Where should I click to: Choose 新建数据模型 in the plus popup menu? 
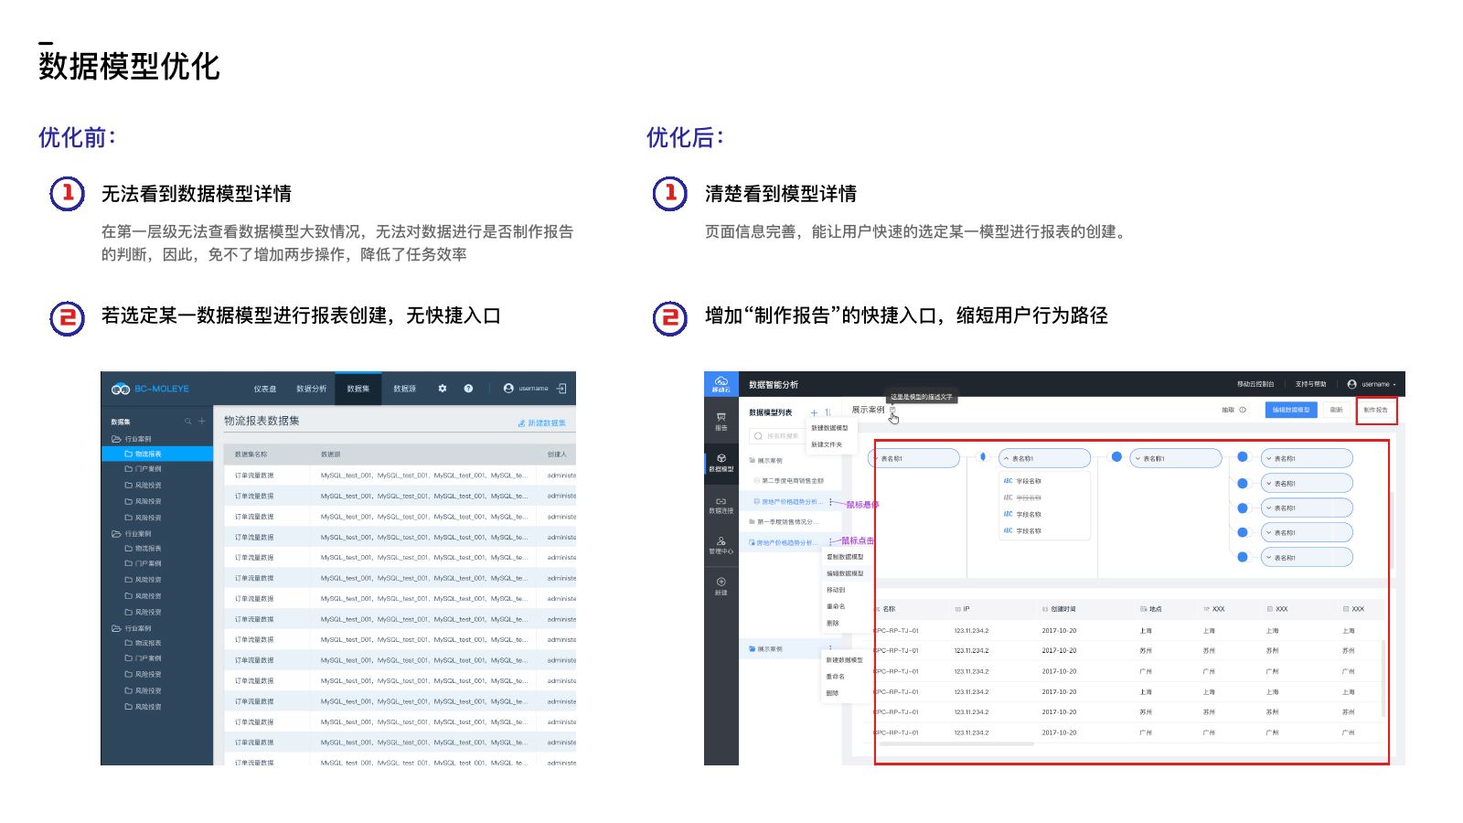click(829, 428)
